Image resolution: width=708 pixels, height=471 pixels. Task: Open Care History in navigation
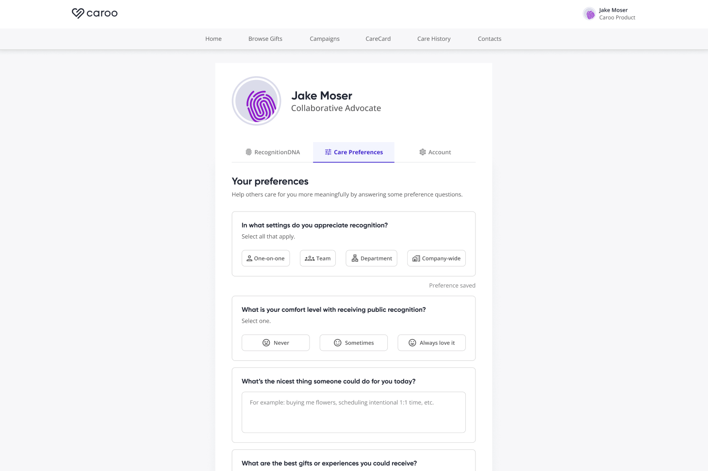click(434, 39)
